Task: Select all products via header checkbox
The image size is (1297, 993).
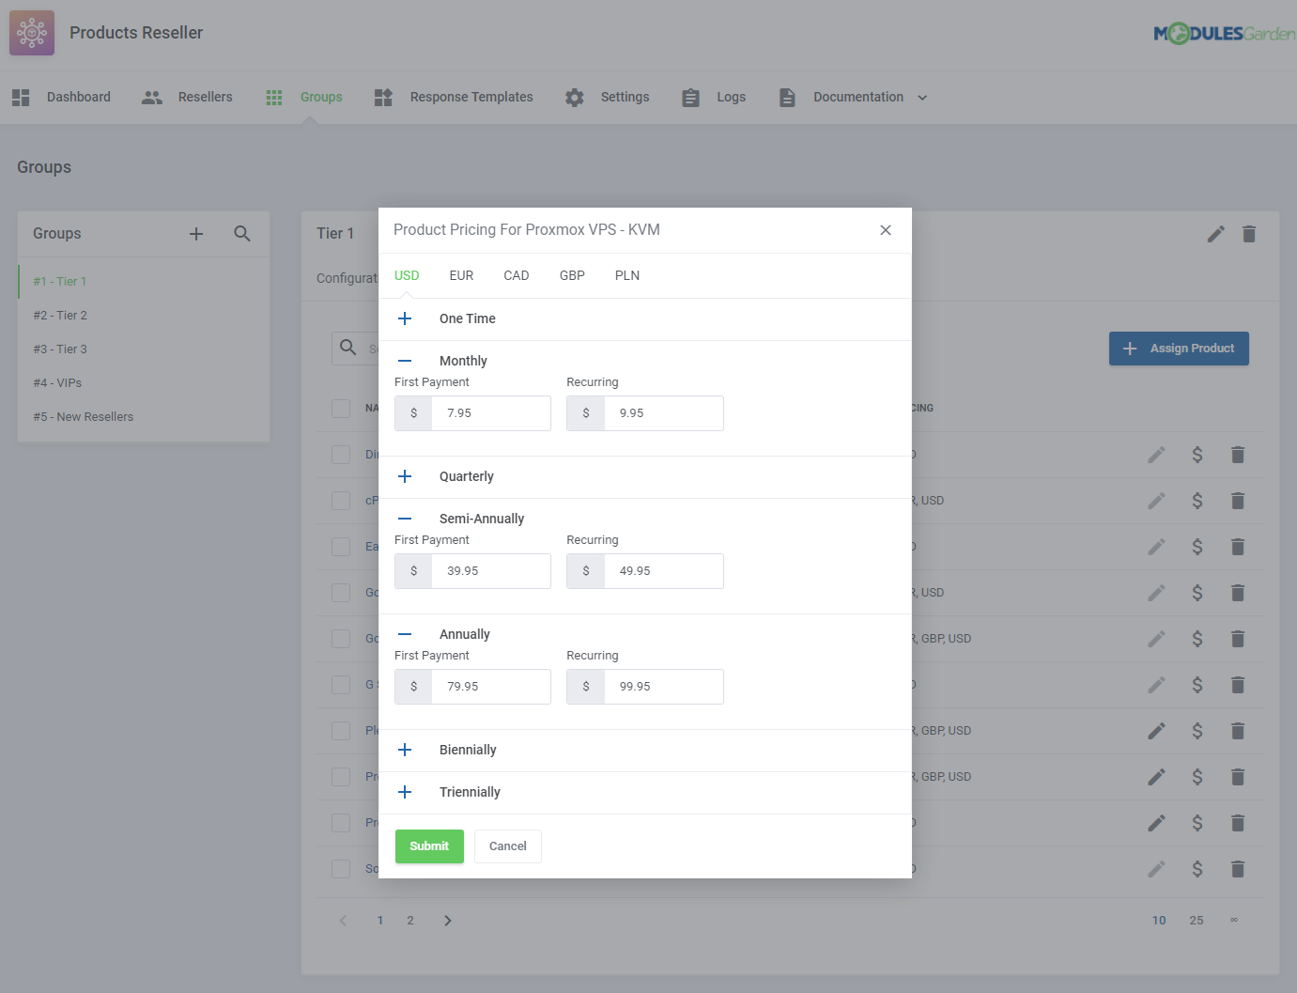Action: click(341, 408)
